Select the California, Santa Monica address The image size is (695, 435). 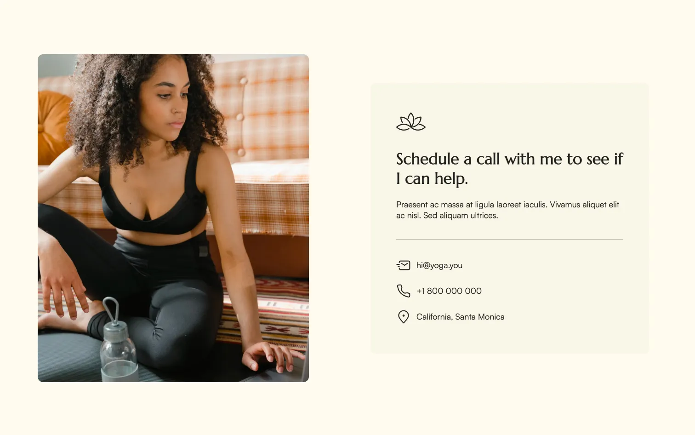(x=460, y=317)
